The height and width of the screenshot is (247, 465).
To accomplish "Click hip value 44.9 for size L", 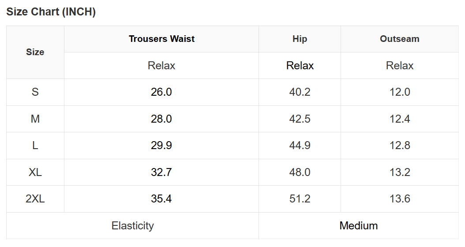I will (x=300, y=145).
